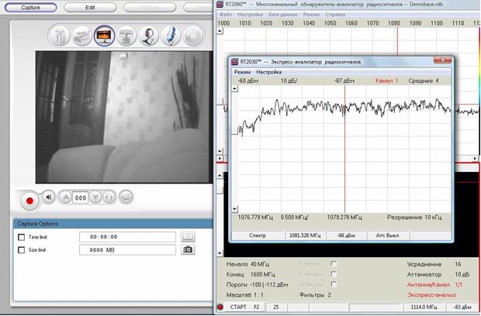Start recording with the red record button
Screen dimensions: 481x316
pos(29,201)
